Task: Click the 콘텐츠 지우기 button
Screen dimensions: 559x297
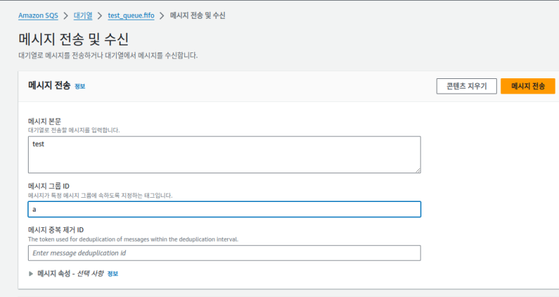Action: click(466, 86)
